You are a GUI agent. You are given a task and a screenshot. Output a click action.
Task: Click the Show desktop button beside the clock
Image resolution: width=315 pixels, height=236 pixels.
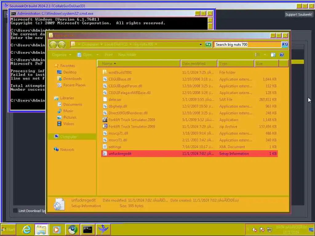(312, 229)
